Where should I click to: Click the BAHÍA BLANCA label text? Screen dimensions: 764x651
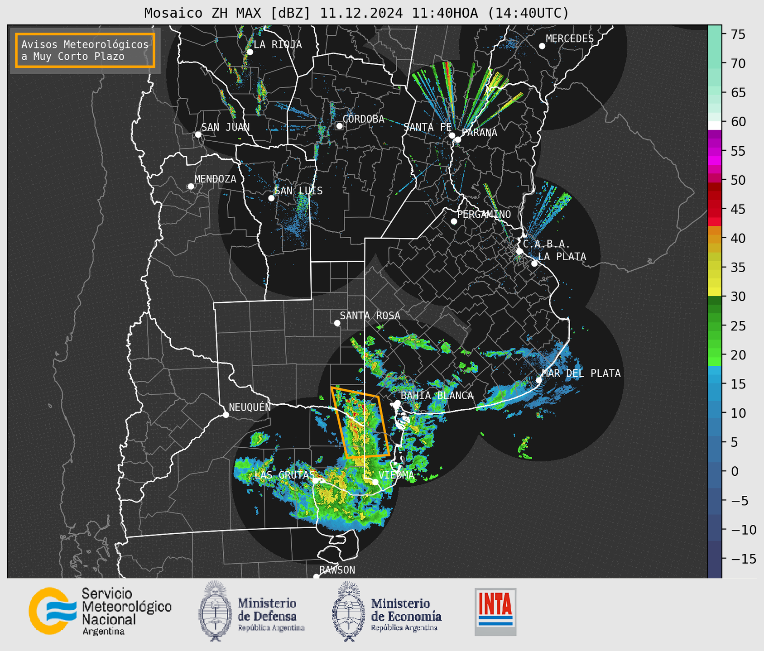click(x=437, y=396)
